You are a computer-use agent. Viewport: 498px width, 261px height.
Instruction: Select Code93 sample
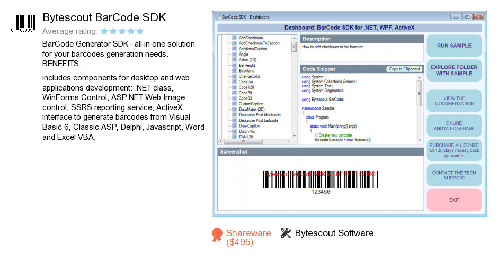245,98
